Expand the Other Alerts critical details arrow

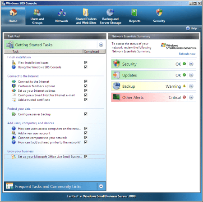(x=191, y=97)
